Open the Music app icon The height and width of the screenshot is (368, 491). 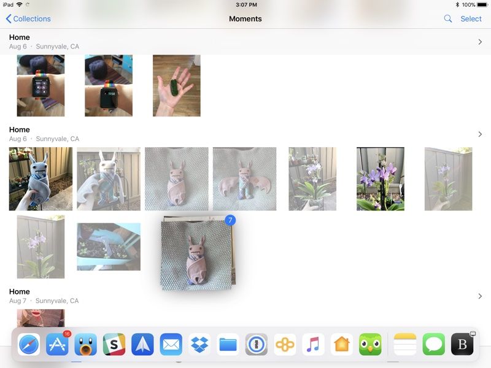click(313, 344)
